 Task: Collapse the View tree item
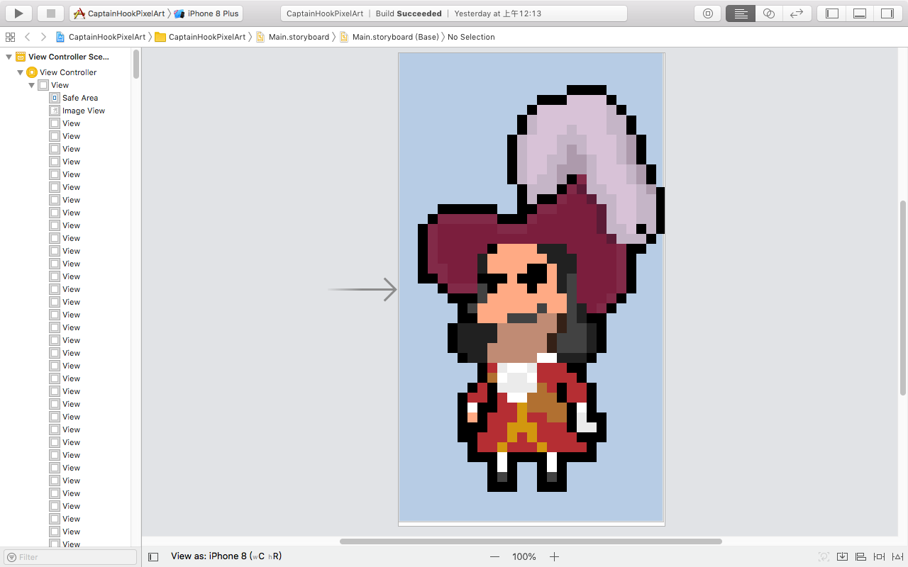point(32,84)
